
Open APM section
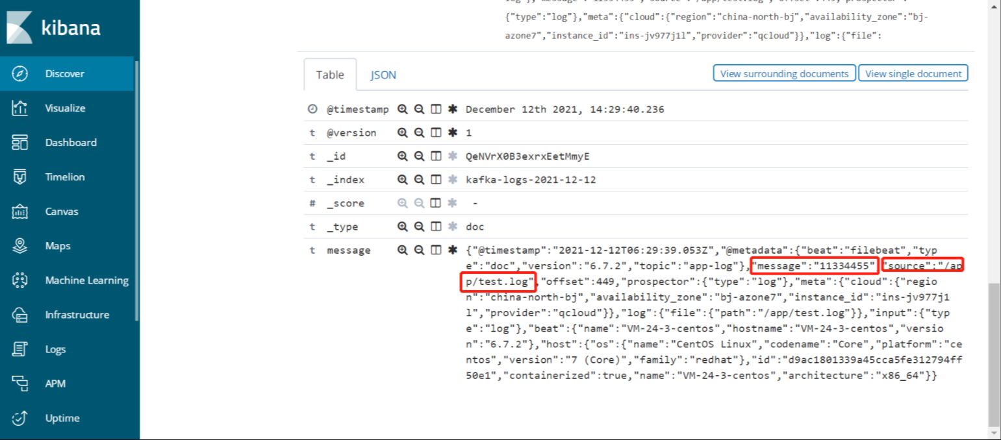click(67, 383)
